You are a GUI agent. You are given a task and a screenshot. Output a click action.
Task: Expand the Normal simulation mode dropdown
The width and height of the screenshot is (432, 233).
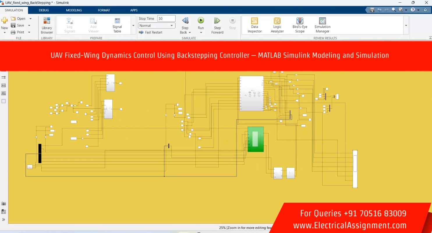(x=171, y=26)
